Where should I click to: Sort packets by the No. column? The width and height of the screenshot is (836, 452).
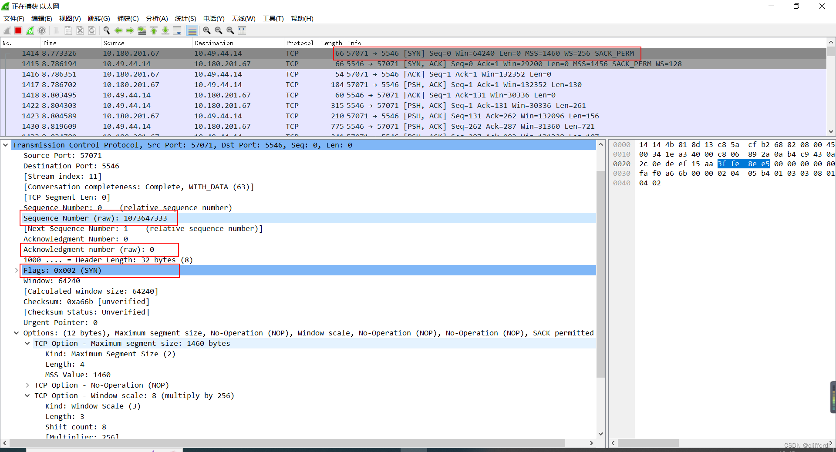pos(20,43)
